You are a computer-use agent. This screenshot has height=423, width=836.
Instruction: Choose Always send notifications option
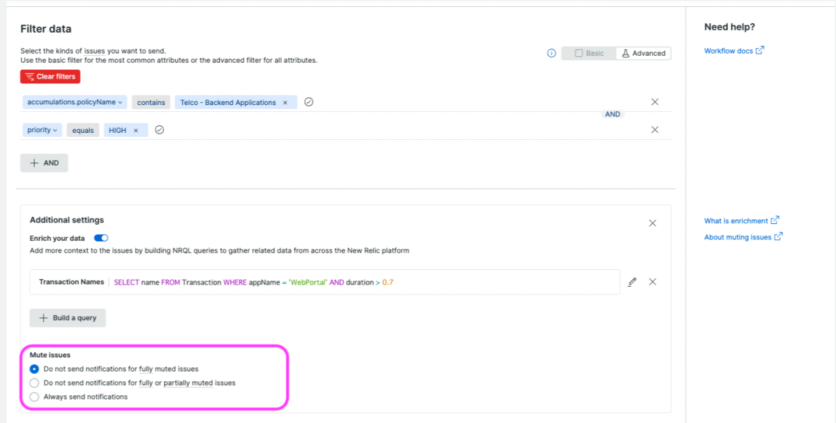(34, 397)
